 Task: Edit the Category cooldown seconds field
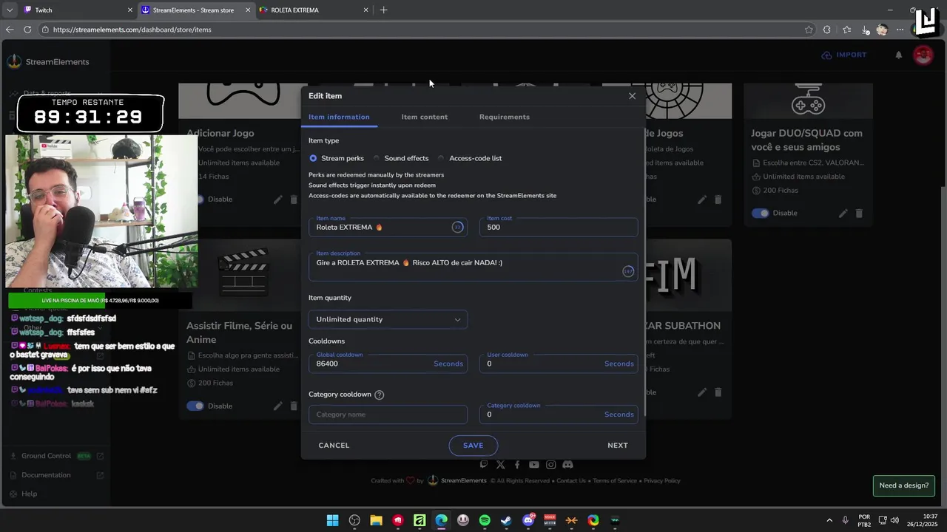coord(559,415)
